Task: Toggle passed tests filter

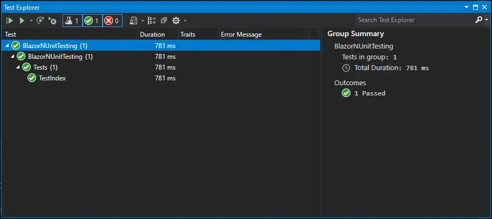Action: 92,20
